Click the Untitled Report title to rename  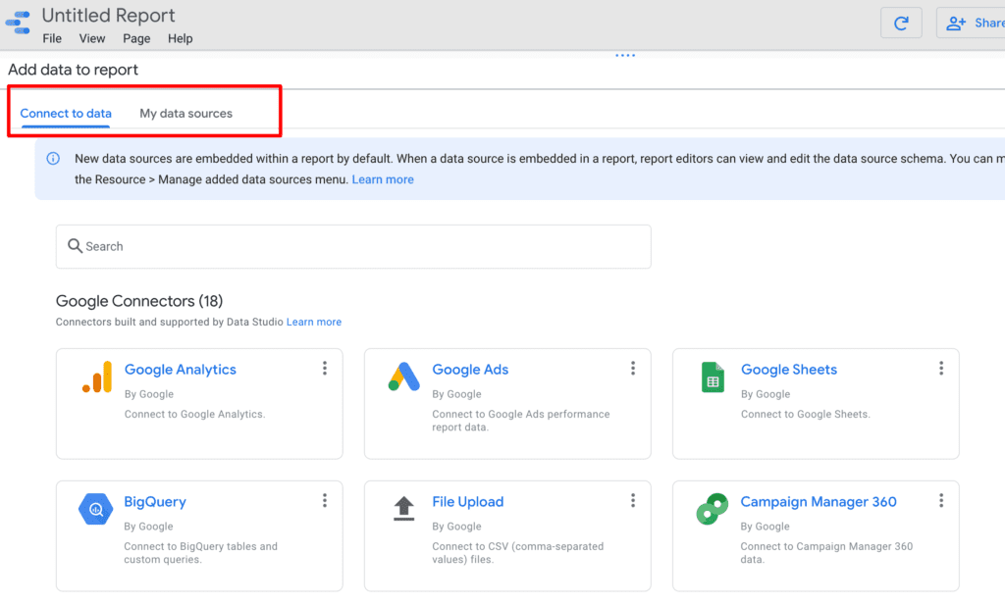(108, 16)
